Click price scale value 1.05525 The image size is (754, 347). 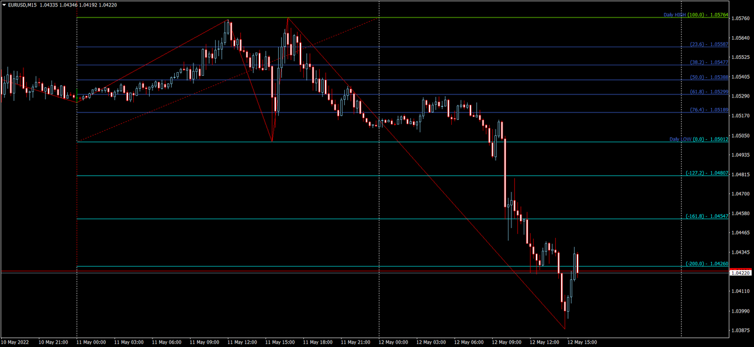[x=741, y=57]
